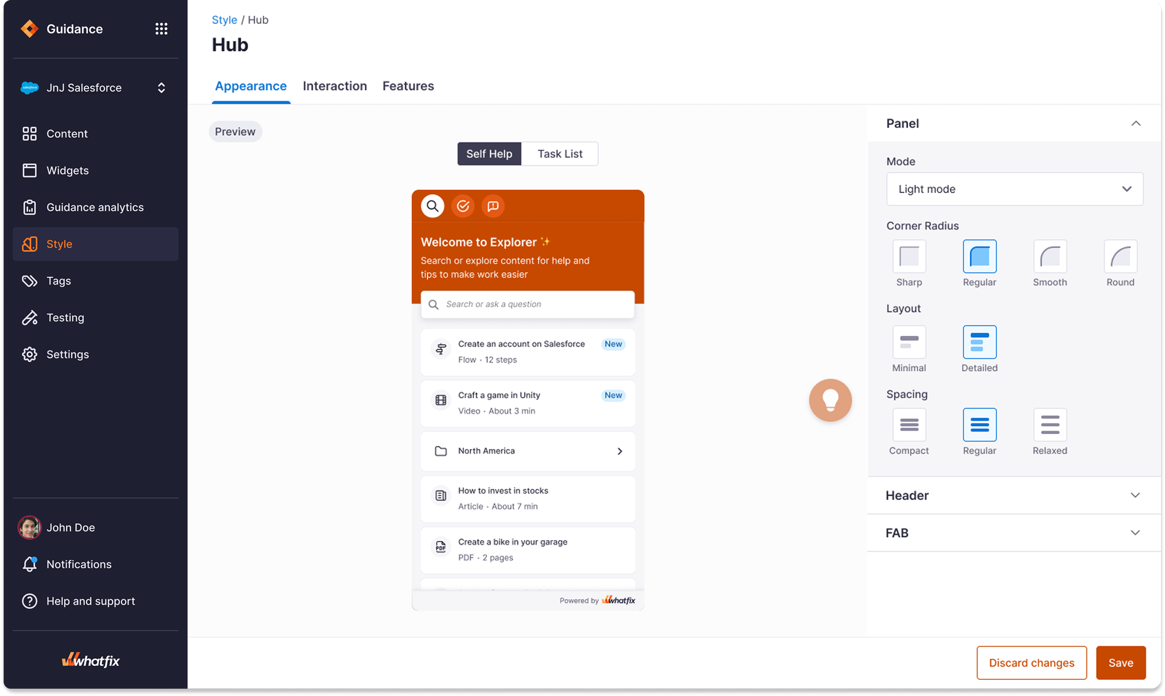This screenshot has width=1165, height=696.
Task: Select Sharp corner radius option
Action: pyautogui.click(x=909, y=256)
